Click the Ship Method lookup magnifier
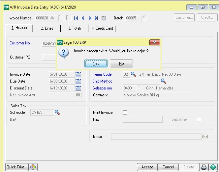Screen dimensions: 219x172 click(163, 81)
